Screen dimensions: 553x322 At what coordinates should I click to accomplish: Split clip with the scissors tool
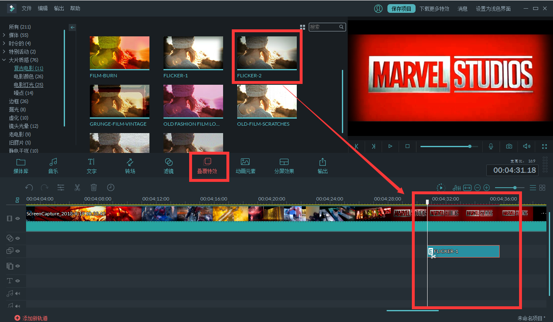[x=77, y=188]
